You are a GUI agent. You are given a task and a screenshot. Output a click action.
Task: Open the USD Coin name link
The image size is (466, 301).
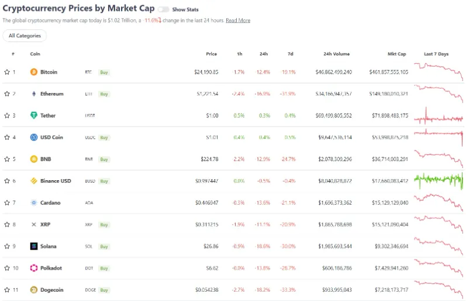pyautogui.click(x=51, y=138)
